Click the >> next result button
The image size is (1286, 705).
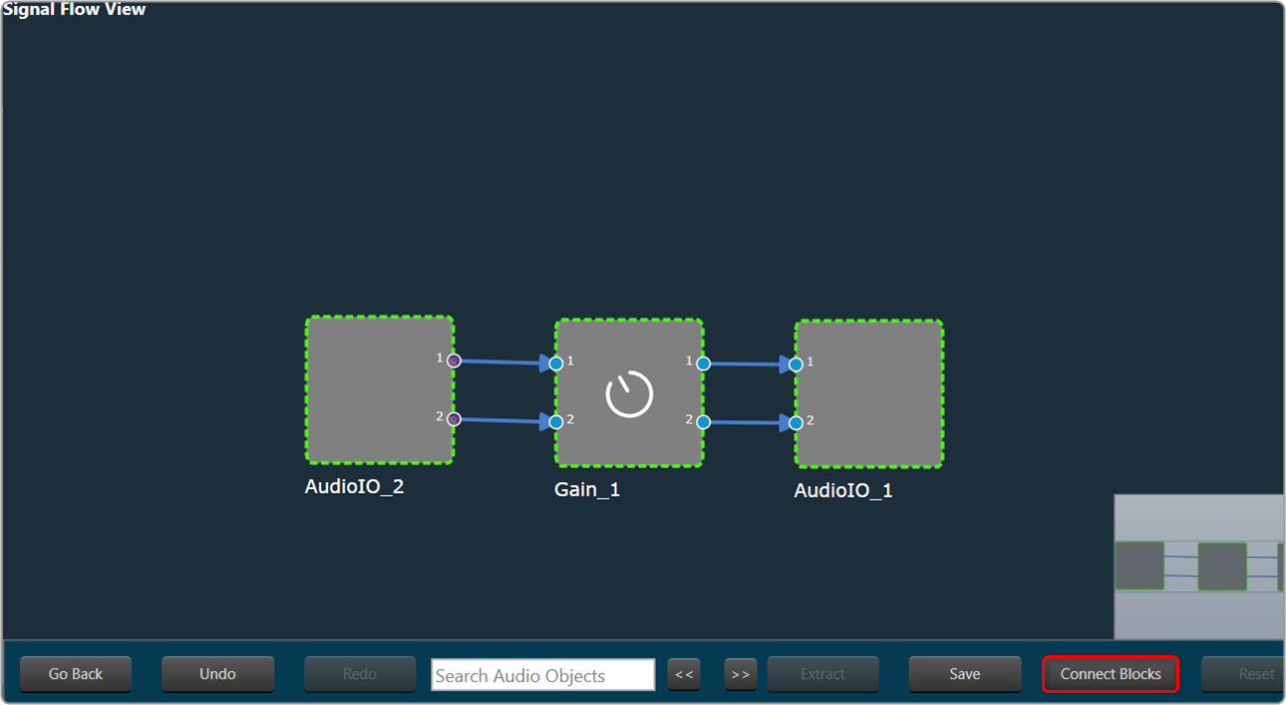[x=741, y=674]
